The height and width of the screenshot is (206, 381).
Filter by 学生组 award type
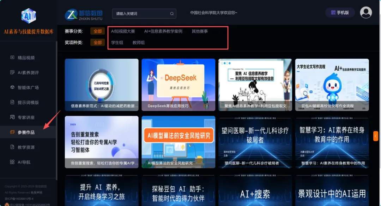(117, 43)
